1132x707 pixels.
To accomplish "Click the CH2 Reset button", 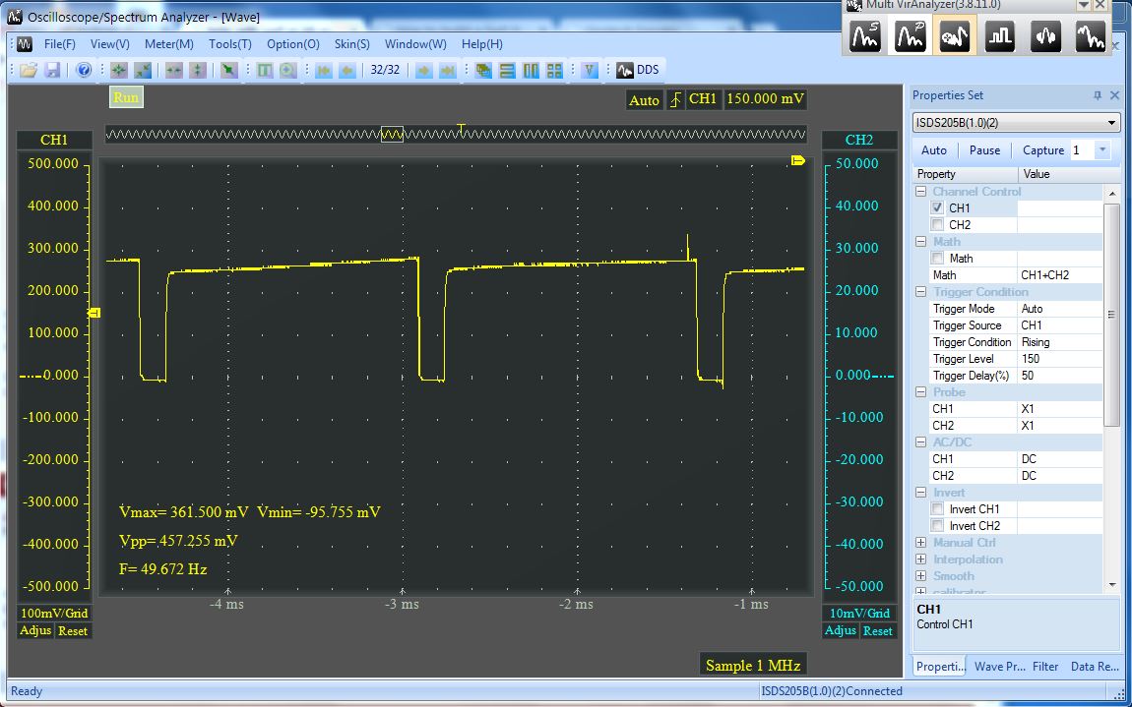I will [x=877, y=630].
